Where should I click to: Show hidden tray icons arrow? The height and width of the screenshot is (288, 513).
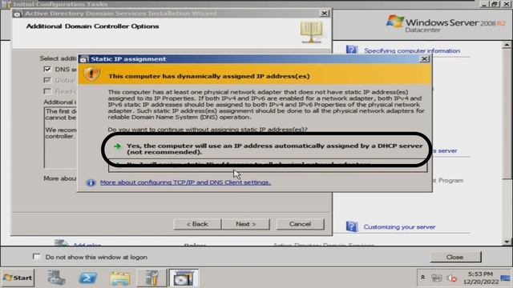(x=422, y=278)
